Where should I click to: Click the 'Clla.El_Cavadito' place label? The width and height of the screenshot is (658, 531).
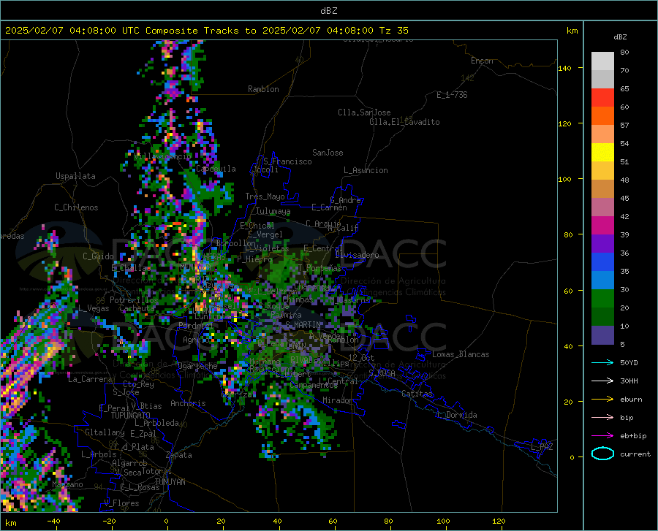tap(404, 122)
